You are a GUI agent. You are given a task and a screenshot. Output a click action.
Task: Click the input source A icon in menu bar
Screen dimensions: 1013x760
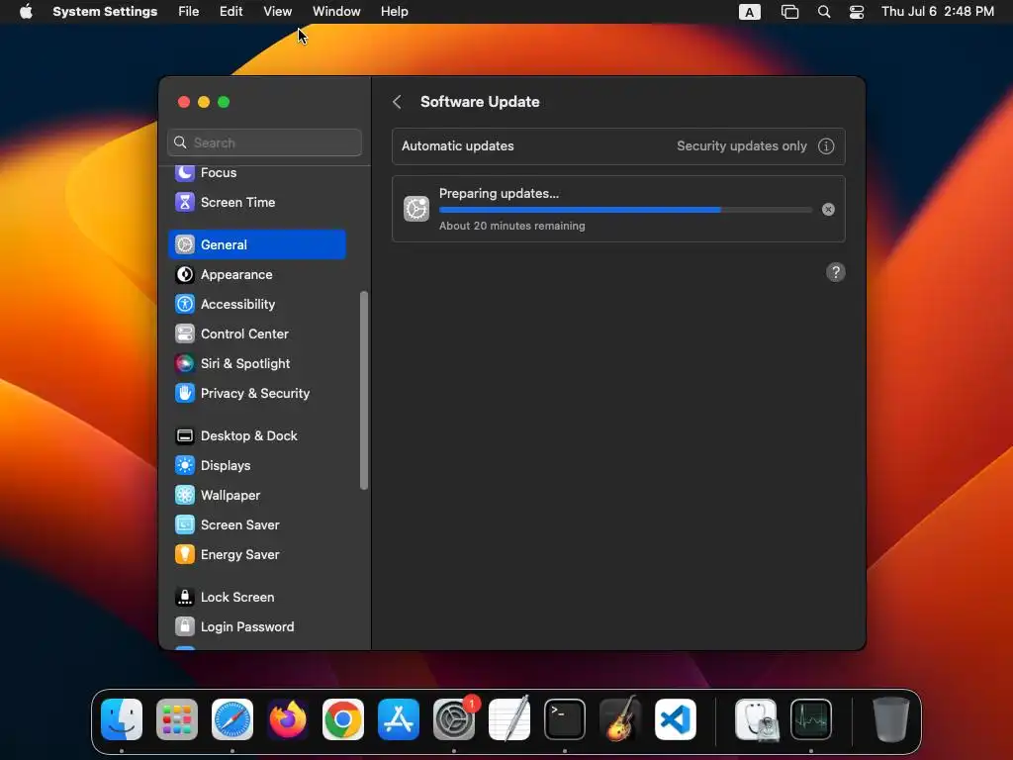click(x=750, y=12)
